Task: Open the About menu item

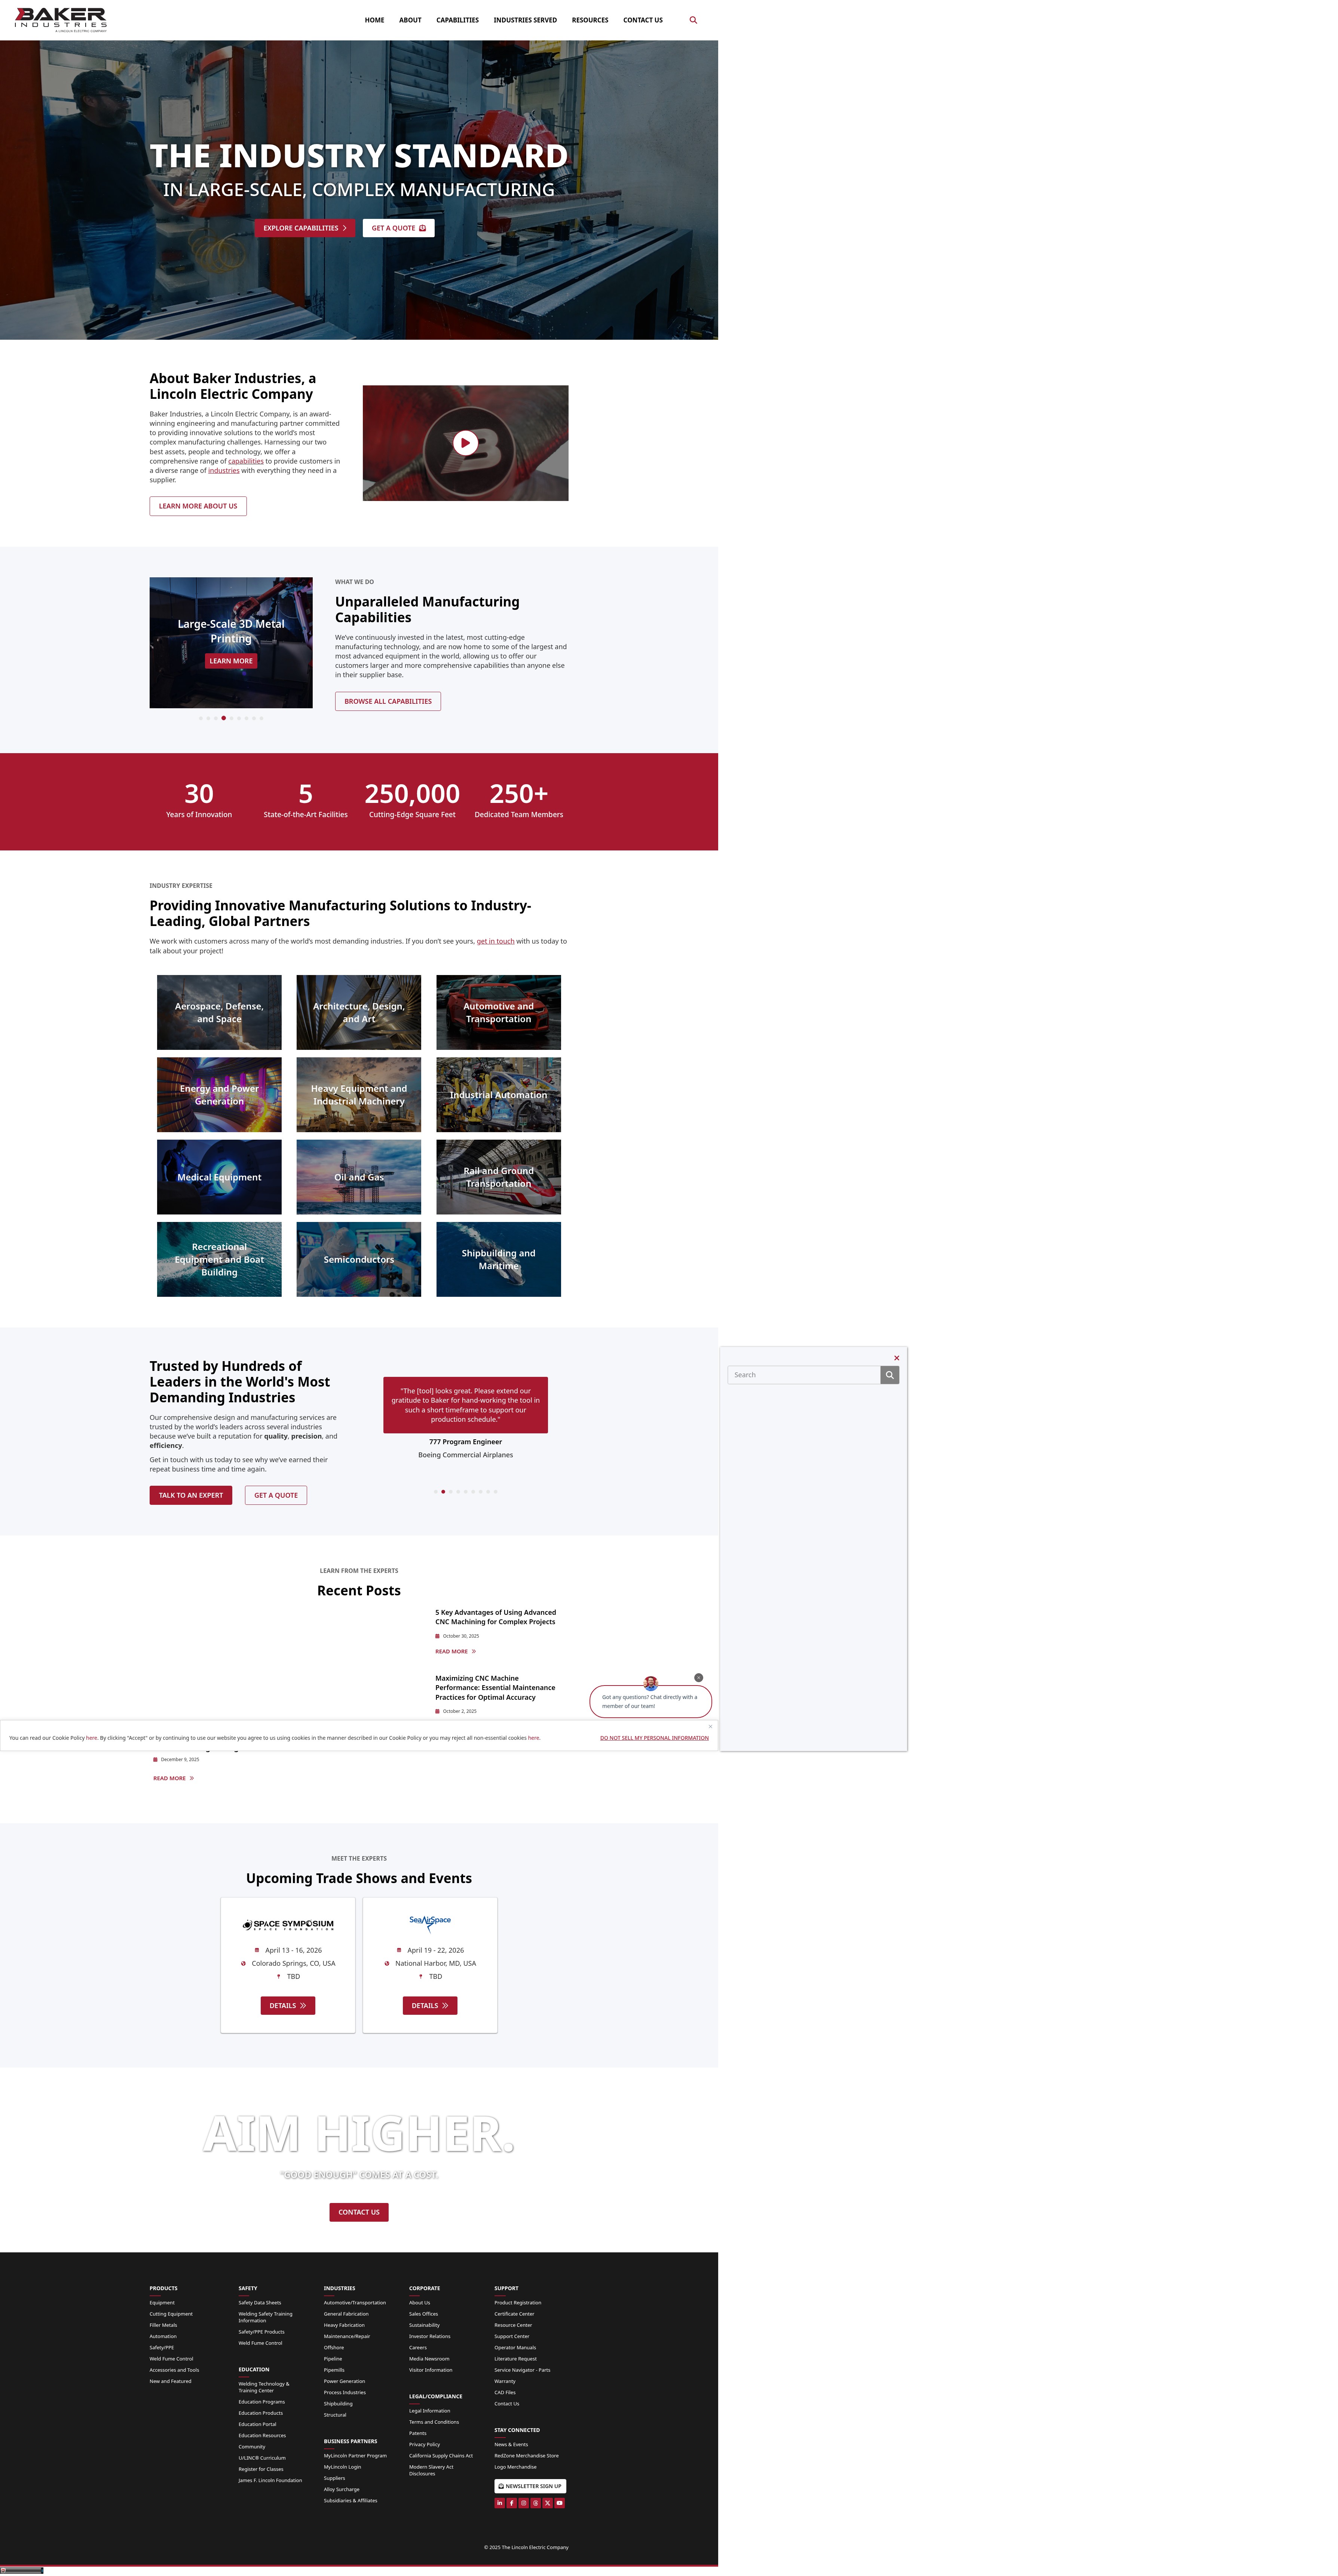Action: [x=410, y=20]
